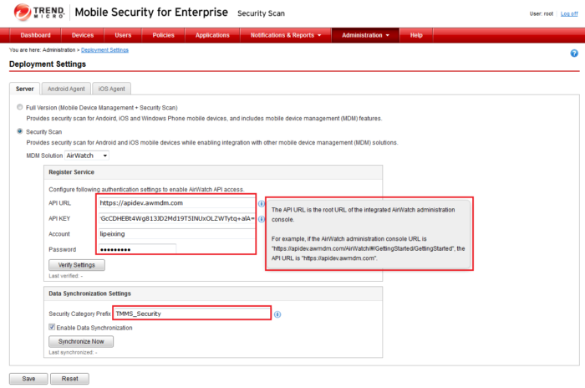Click the info icon beside API KEY field
This screenshot has height=388, width=585.
(261, 219)
